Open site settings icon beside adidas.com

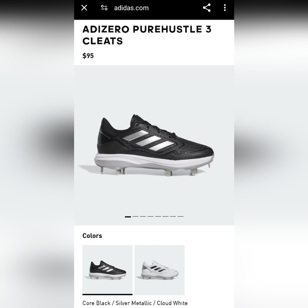(x=104, y=8)
